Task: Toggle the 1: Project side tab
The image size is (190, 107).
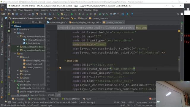Action: coord(9,27)
